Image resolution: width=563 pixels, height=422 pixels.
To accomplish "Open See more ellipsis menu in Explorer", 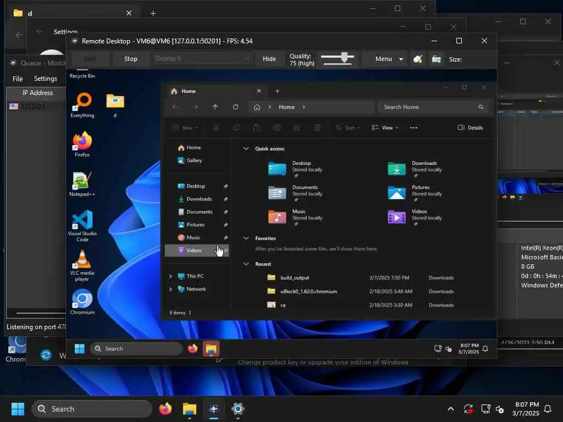I will click(413, 127).
